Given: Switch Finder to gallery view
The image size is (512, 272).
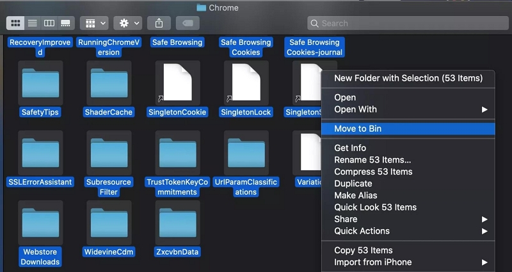Looking at the screenshot, I should pos(66,23).
